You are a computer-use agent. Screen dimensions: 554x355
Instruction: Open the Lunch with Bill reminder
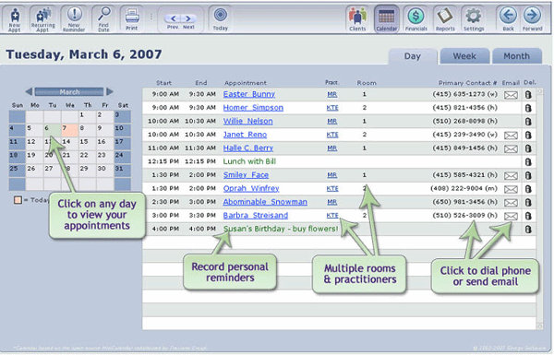pos(249,161)
